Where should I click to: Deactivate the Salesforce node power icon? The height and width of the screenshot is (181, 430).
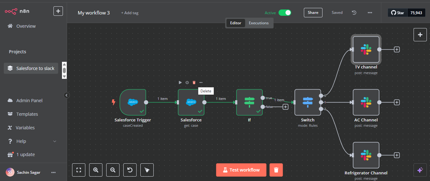pyautogui.click(x=187, y=82)
